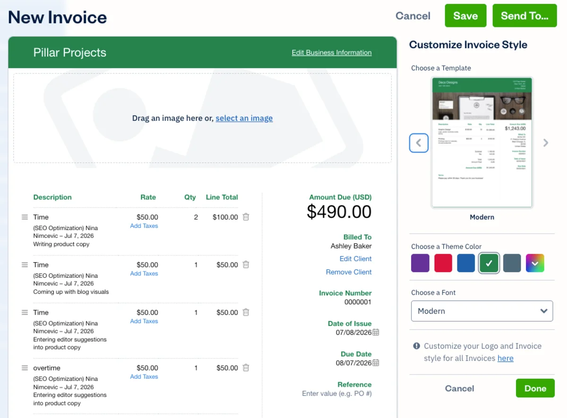
Task: Click the invoice number 0000001
Action: tap(358, 302)
